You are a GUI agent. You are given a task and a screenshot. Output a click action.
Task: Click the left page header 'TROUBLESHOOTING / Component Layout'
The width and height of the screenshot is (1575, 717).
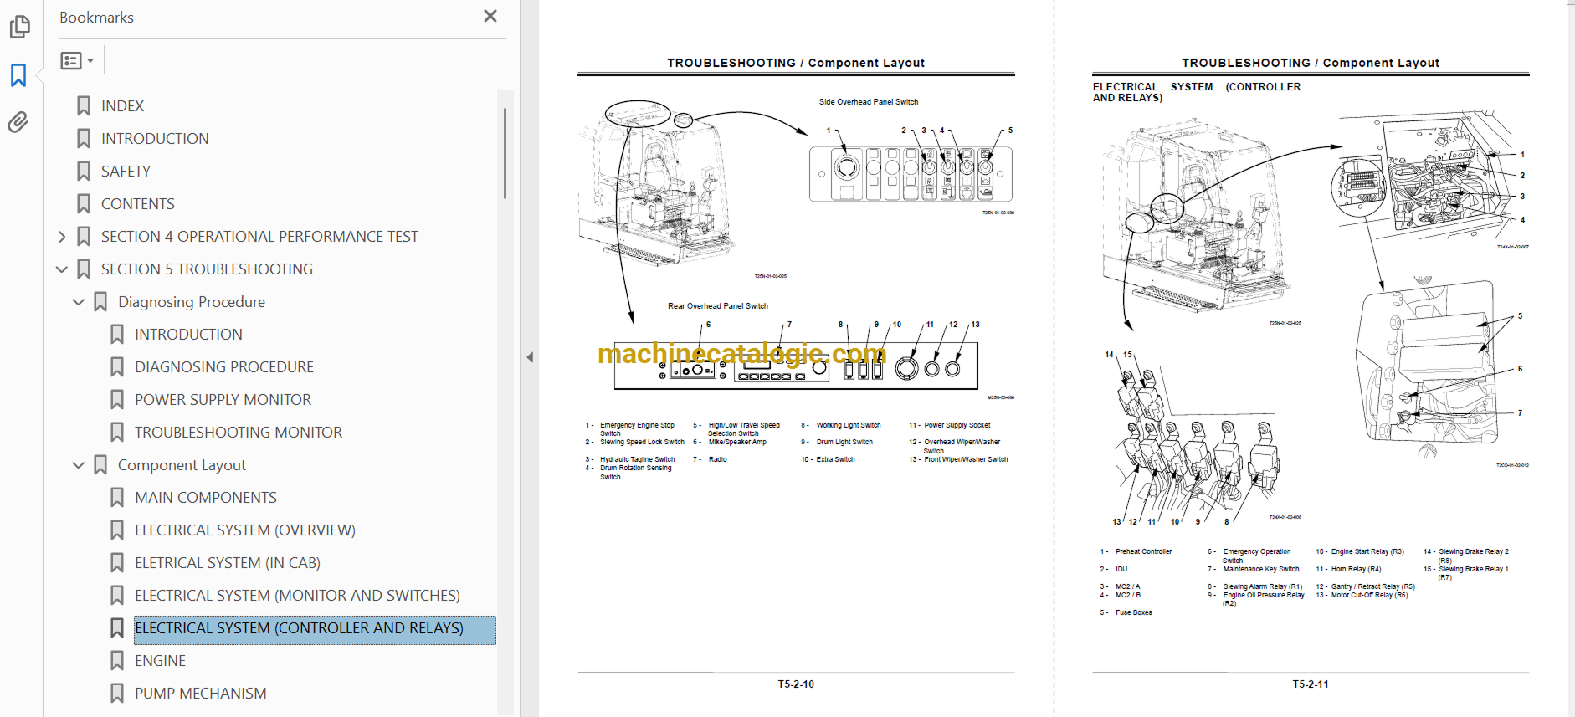click(x=796, y=63)
